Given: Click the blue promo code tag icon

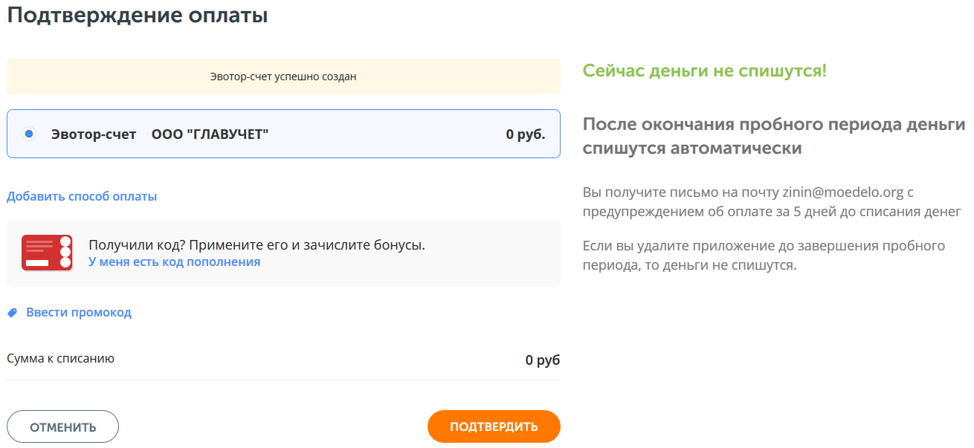Looking at the screenshot, I should pyautogui.click(x=12, y=313).
